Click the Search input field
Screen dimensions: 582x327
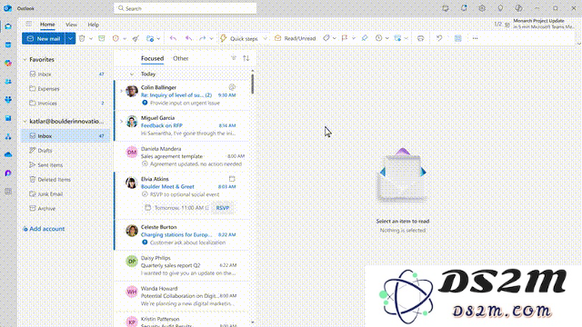[185, 8]
